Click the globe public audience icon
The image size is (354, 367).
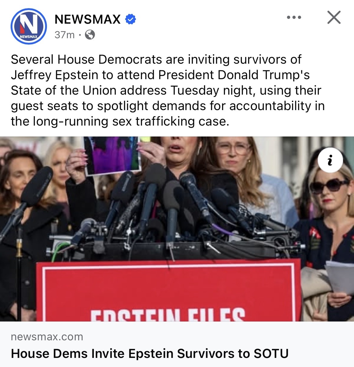(x=90, y=35)
